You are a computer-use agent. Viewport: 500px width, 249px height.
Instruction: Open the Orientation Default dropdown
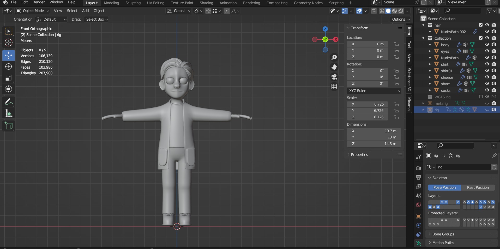51,19
